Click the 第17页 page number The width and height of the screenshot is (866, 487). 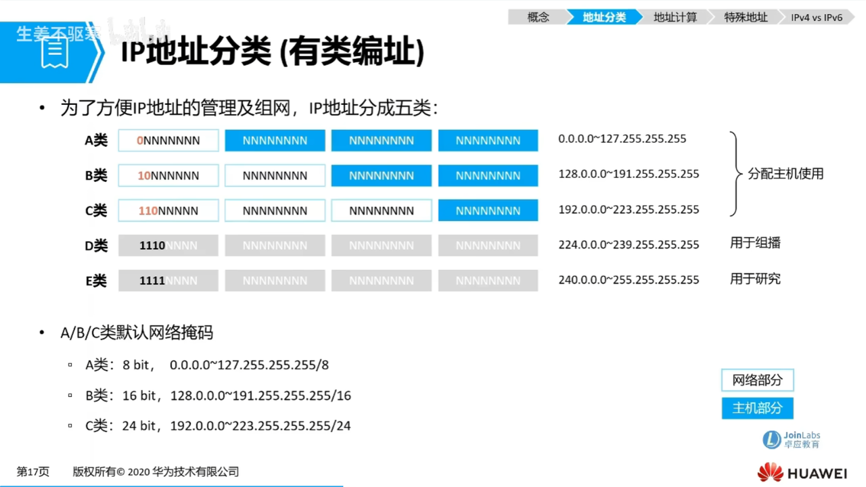[x=33, y=472]
